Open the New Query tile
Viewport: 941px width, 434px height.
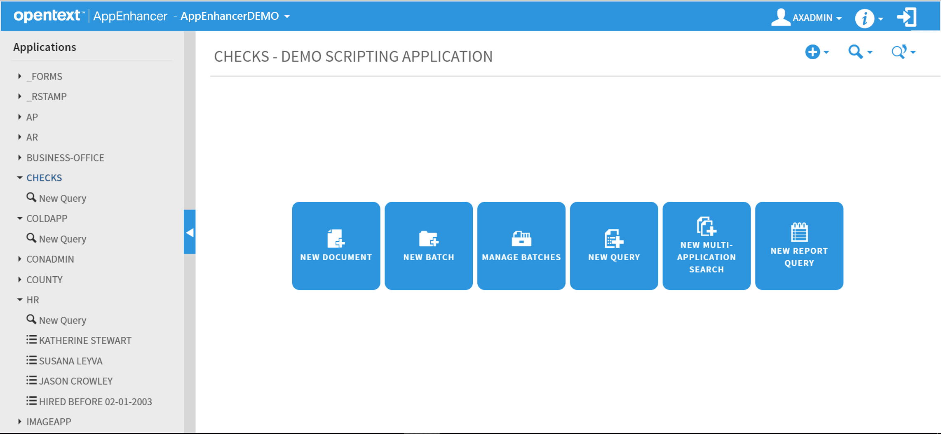tap(614, 245)
